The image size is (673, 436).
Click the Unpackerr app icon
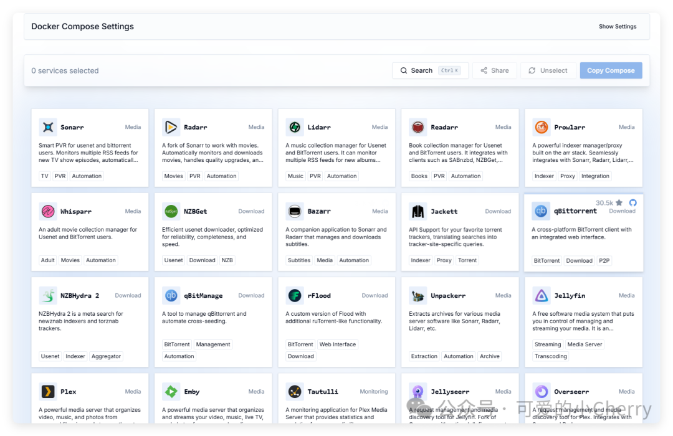click(x=418, y=295)
